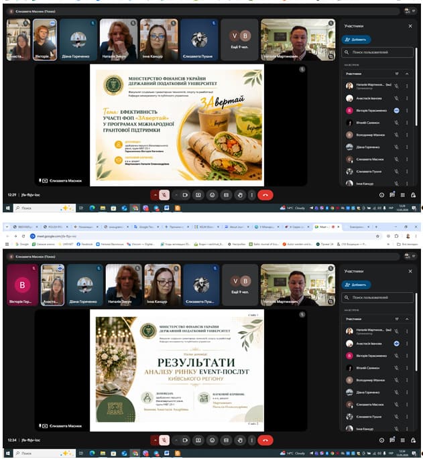
Task: Click participant search field in lower panel
Action: 377,297
